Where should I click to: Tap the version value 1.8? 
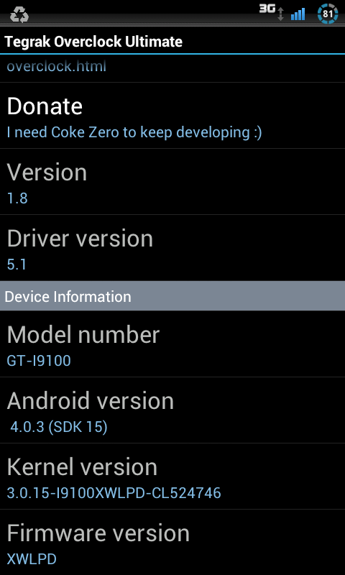click(x=17, y=198)
